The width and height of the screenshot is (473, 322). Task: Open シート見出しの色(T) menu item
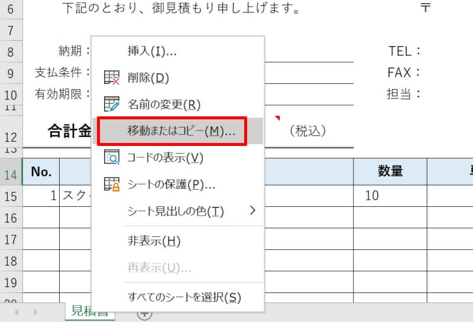click(x=178, y=211)
